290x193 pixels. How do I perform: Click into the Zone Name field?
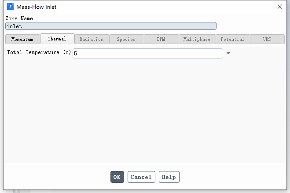(111, 26)
